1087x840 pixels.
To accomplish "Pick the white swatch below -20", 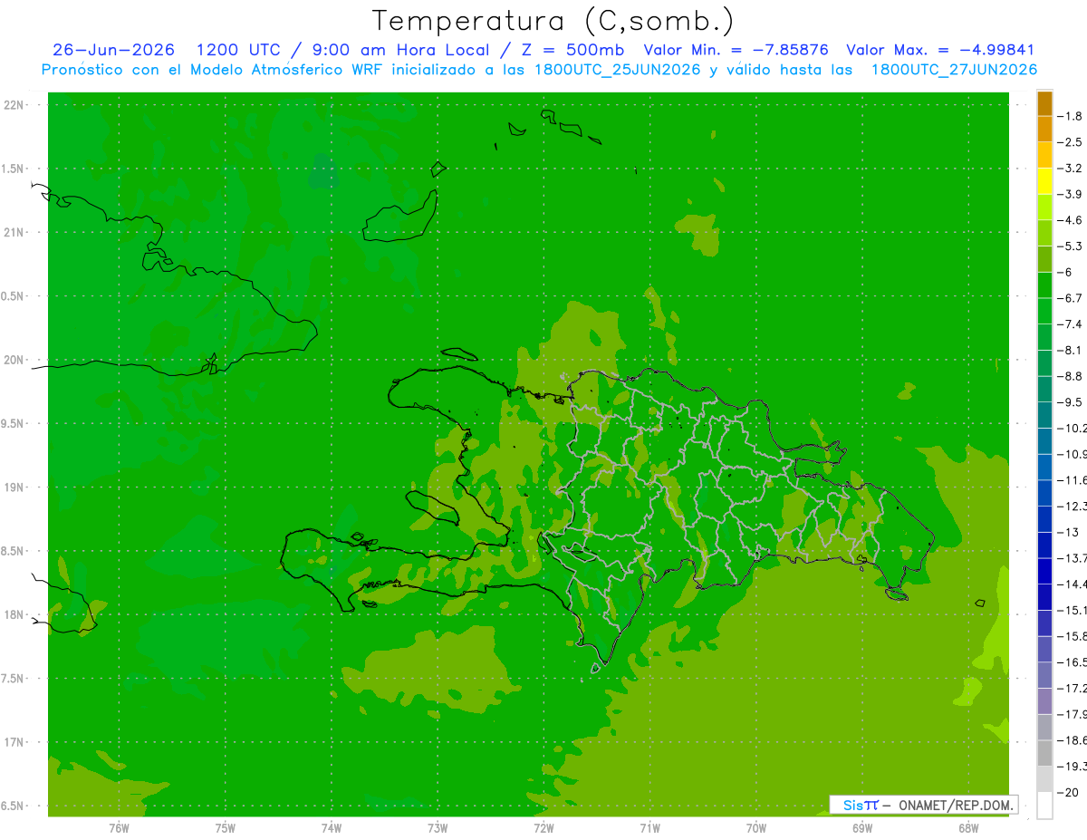I will (x=1044, y=806).
